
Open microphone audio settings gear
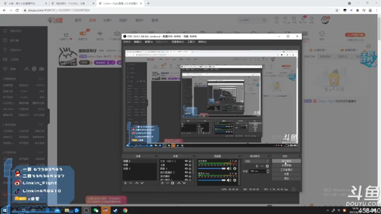pyautogui.click(x=235, y=180)
